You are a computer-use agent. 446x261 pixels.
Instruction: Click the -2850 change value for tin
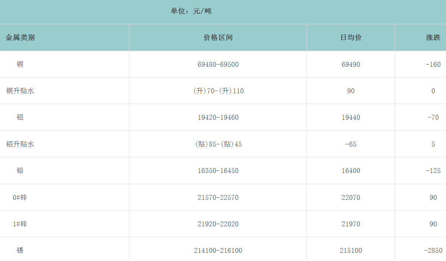433,251
